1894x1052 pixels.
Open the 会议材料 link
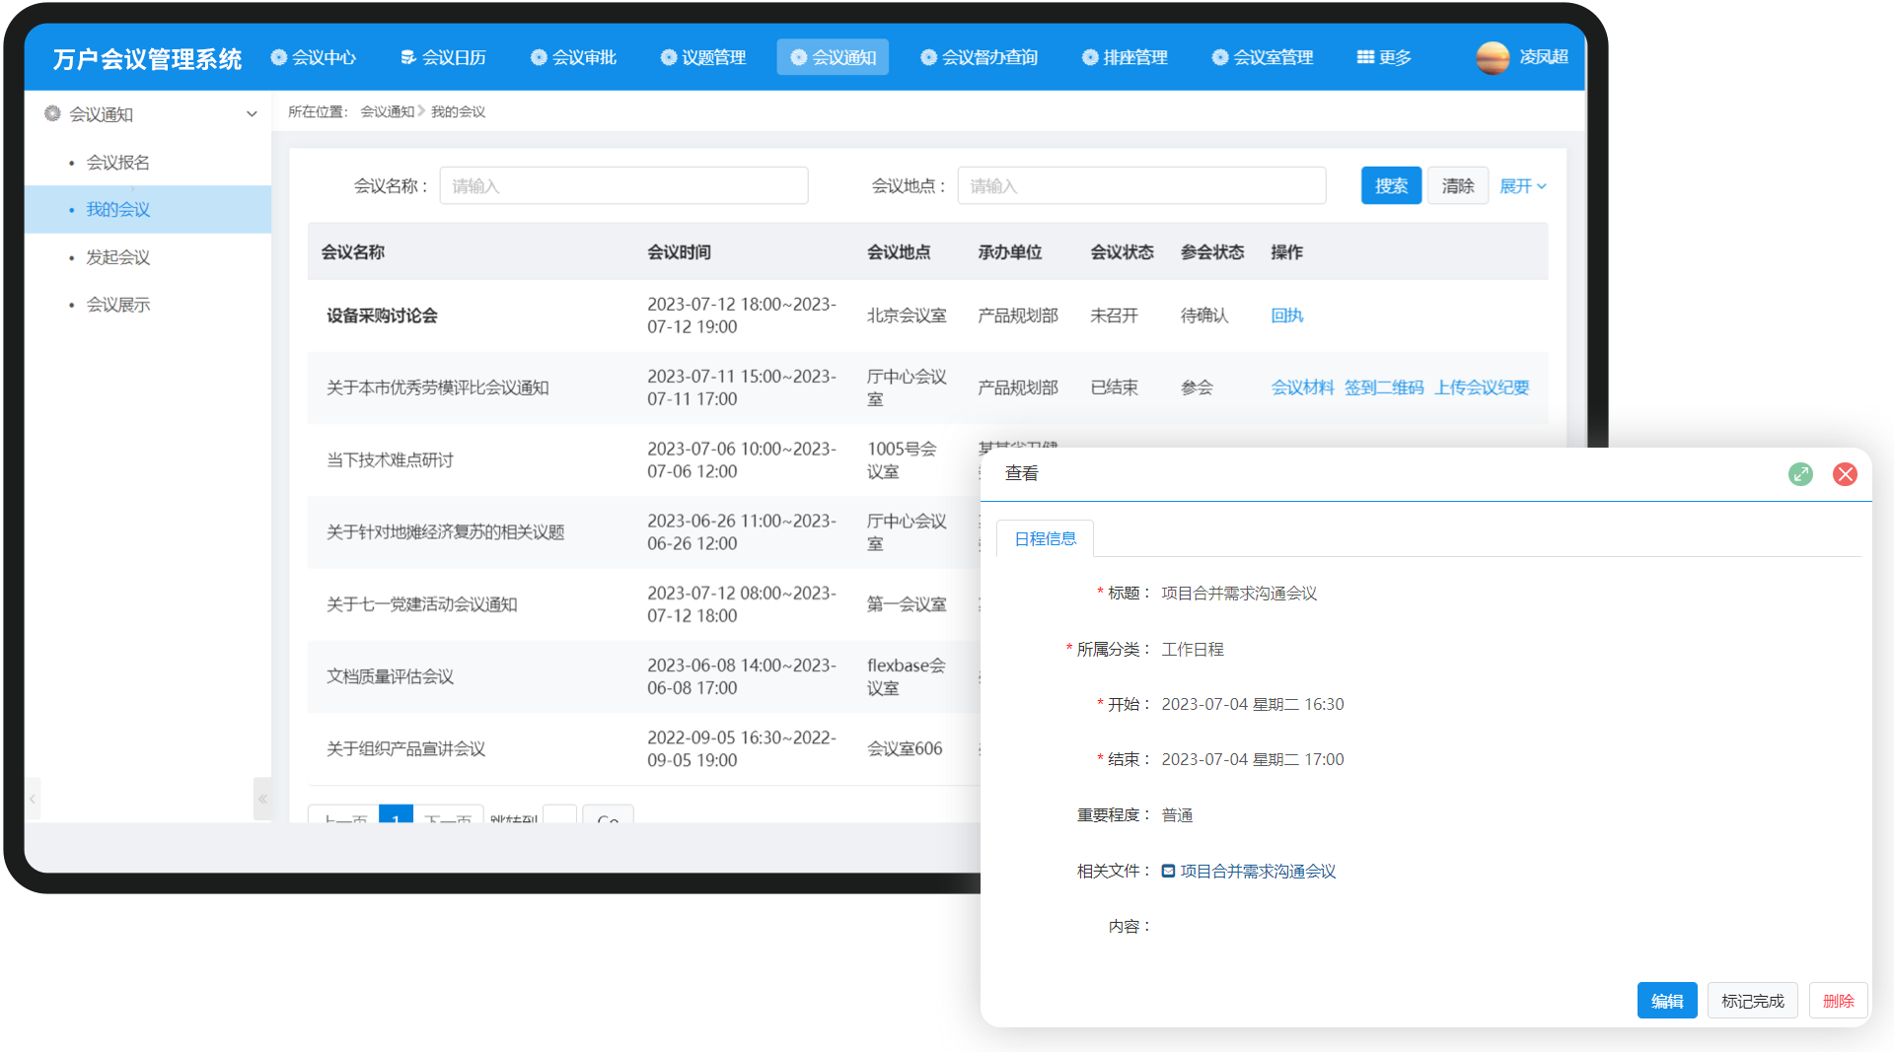1302,387
